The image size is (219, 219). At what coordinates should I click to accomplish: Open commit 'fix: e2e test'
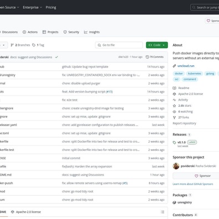click(70, 100)
